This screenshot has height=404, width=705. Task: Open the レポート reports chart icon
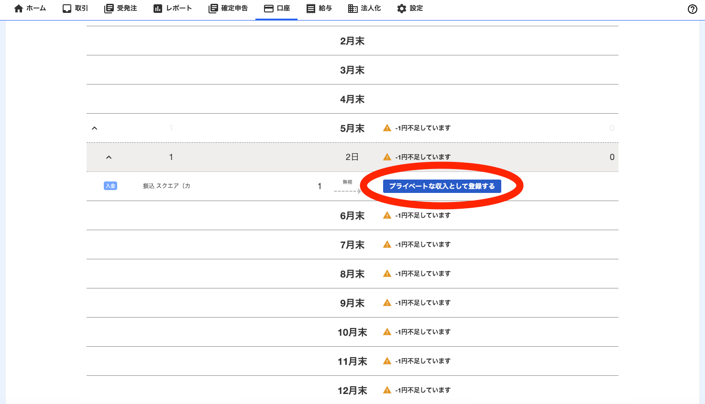[158, 9]
